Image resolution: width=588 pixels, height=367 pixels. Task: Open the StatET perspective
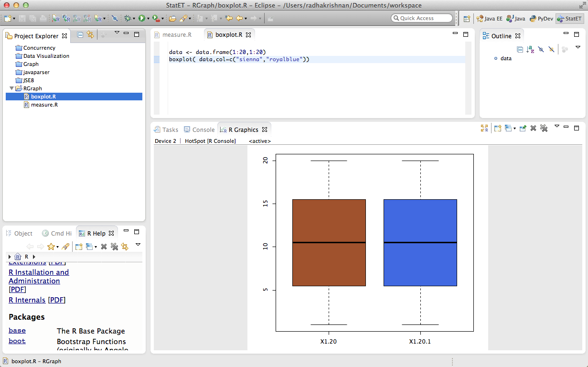pos(569,19)
